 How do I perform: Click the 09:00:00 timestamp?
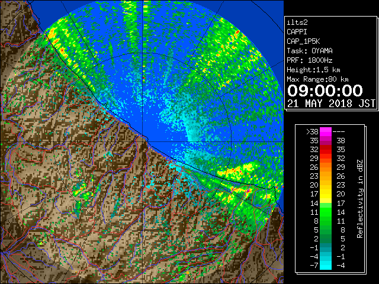325,91
